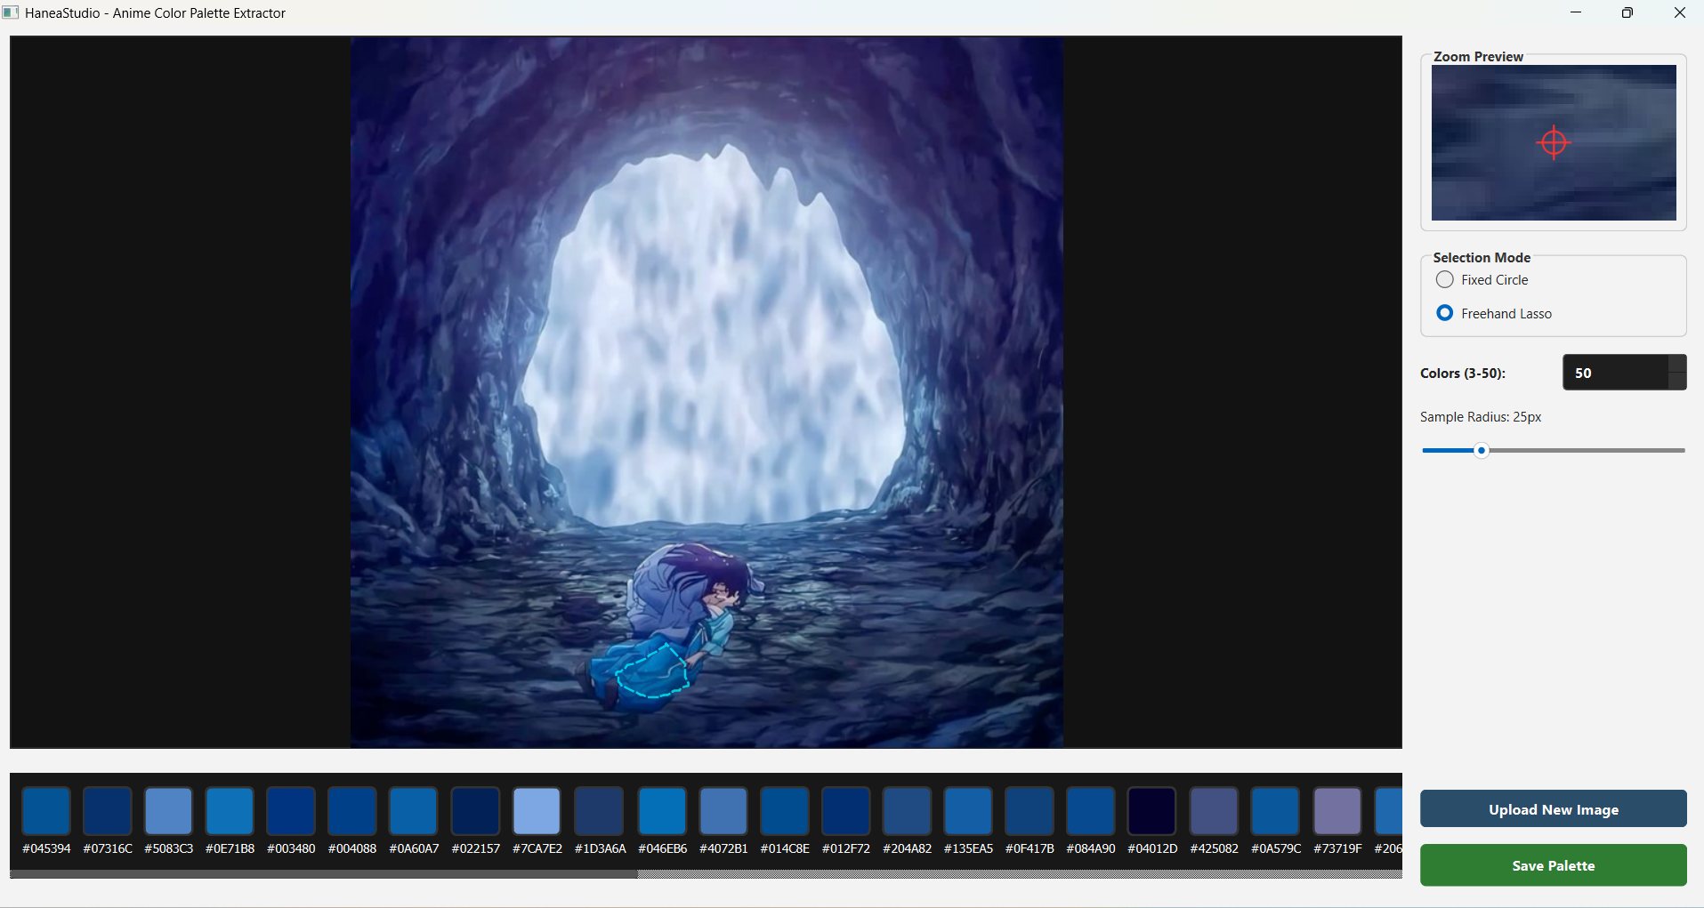The image size is (1704, 908).
Task: Choose the light blue #7CA7E2 swatch
Action: [x=537, y=810]
